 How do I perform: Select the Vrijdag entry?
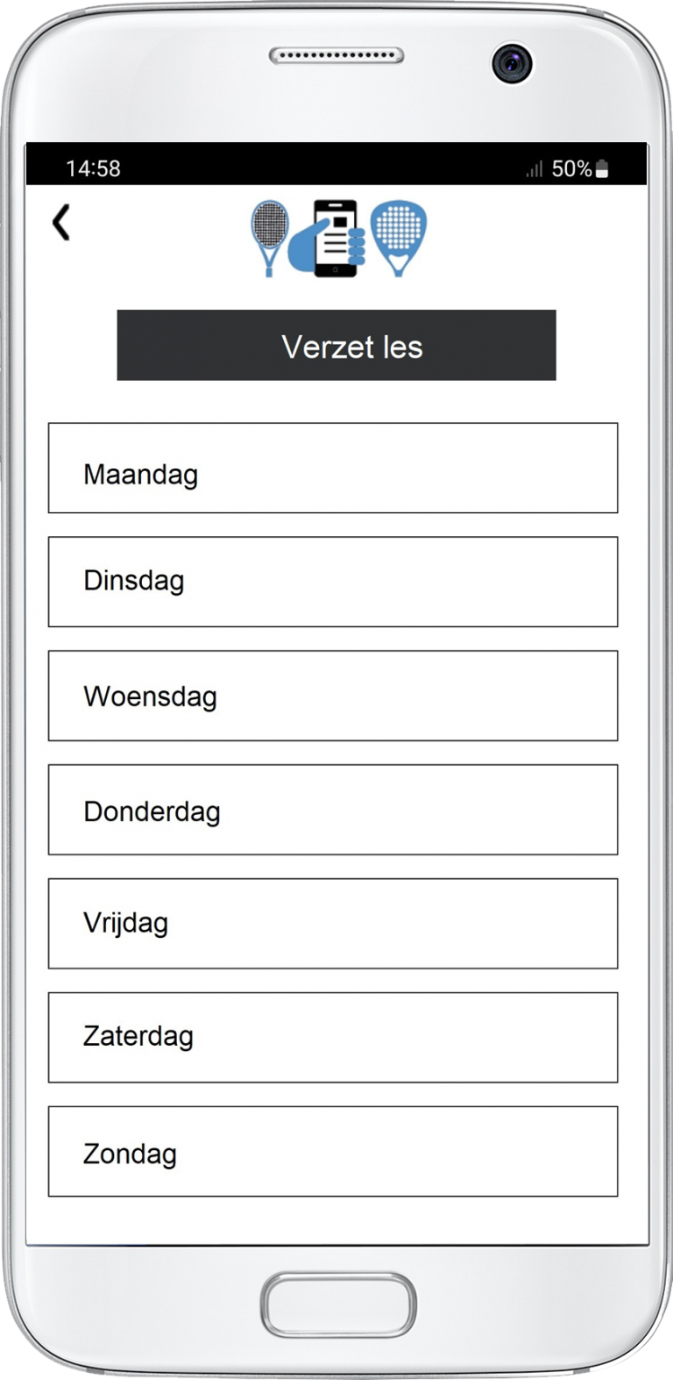pyautogui.click(x=333, y=924)
